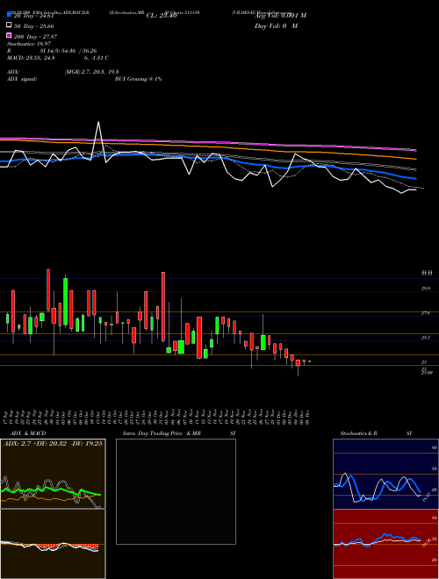Image resolution: width=439 pixels, height=579 pixels.
Task: Open the blue Stochastics chart panel
Action: (385, 474)
